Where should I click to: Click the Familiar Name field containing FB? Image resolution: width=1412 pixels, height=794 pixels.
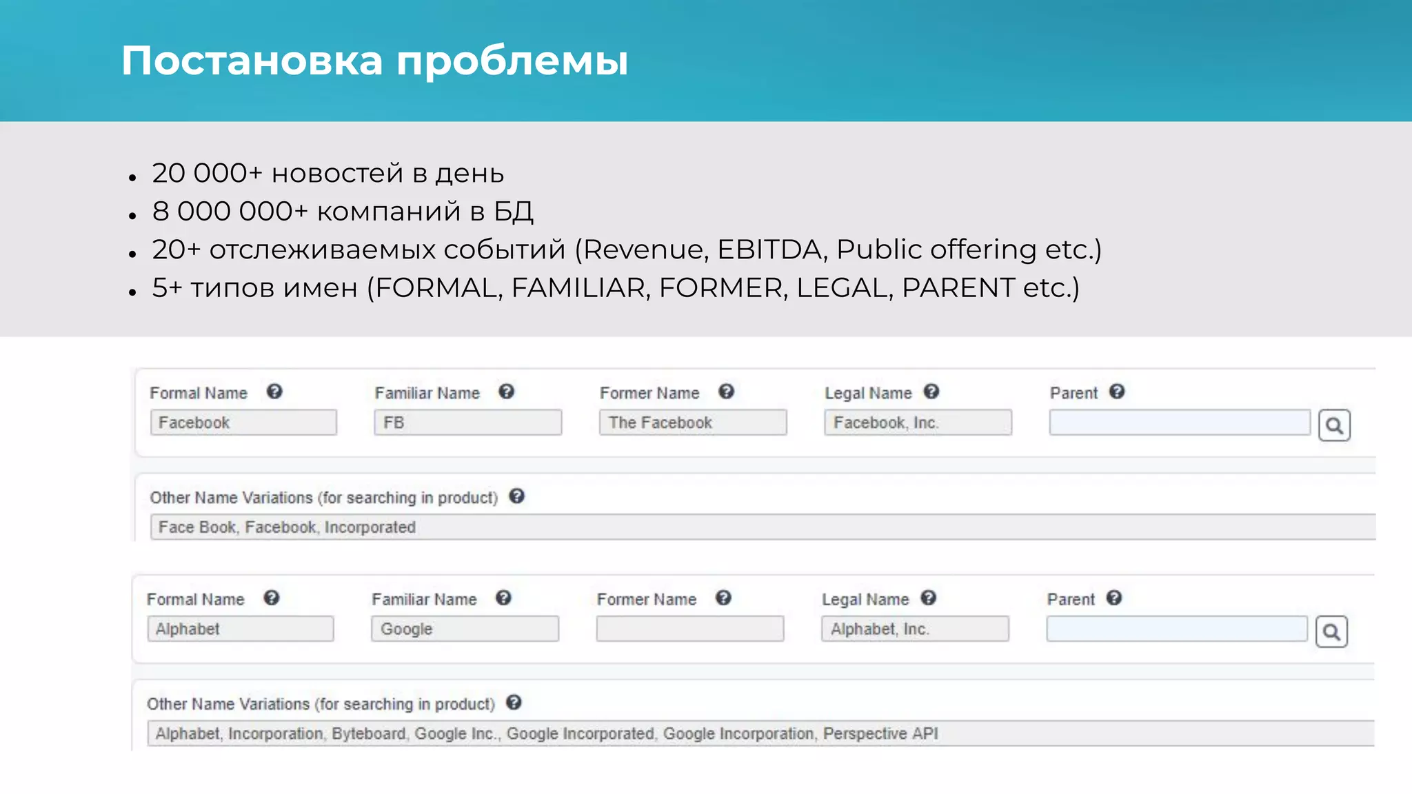tap(468, 423)
